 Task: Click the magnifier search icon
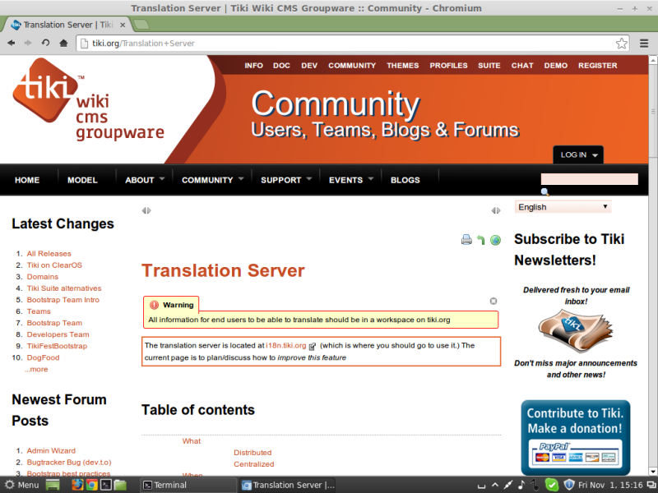pyautogui.click(x=544, y=192)
